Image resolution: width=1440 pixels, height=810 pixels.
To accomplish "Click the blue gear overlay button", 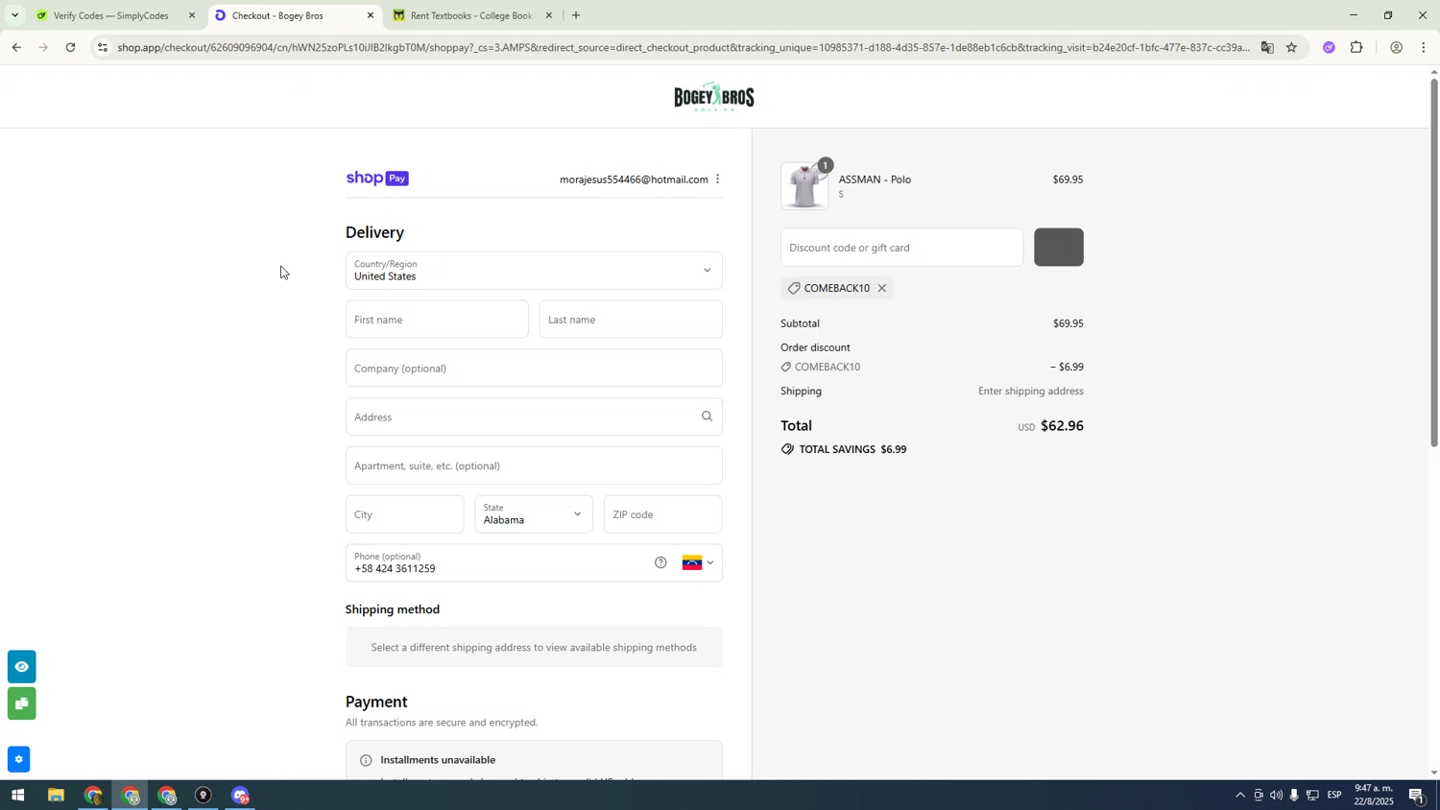I will 18,759.
